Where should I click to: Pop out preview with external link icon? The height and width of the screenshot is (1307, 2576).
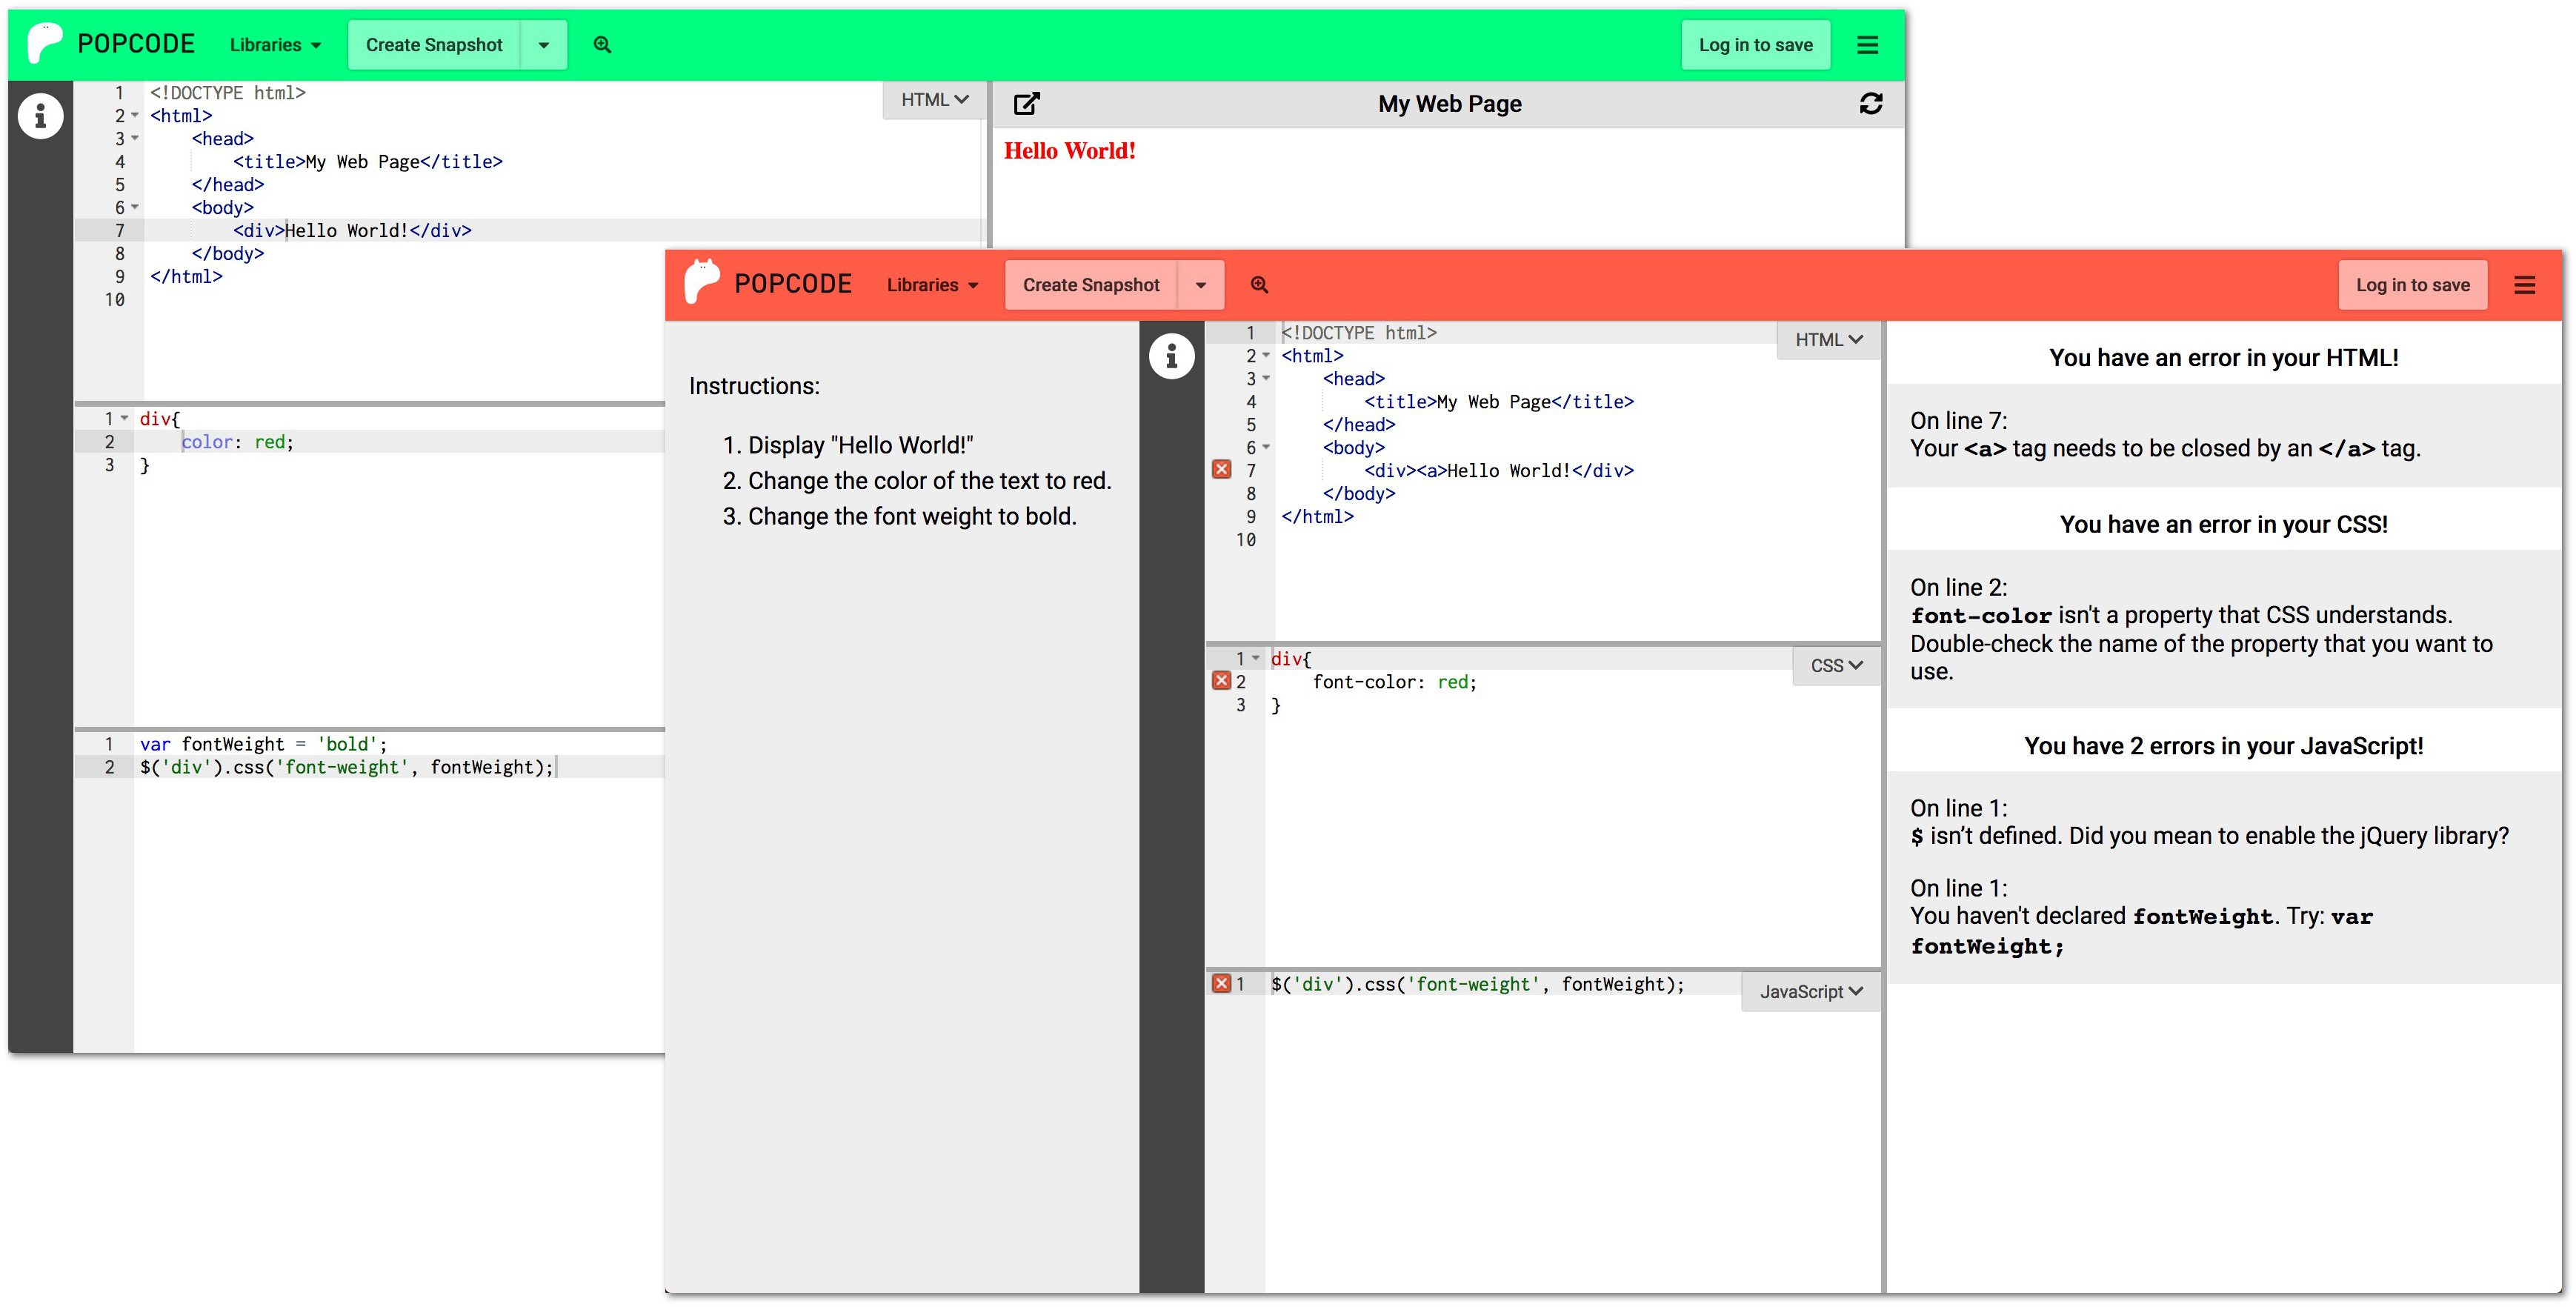pos(1027,104)
